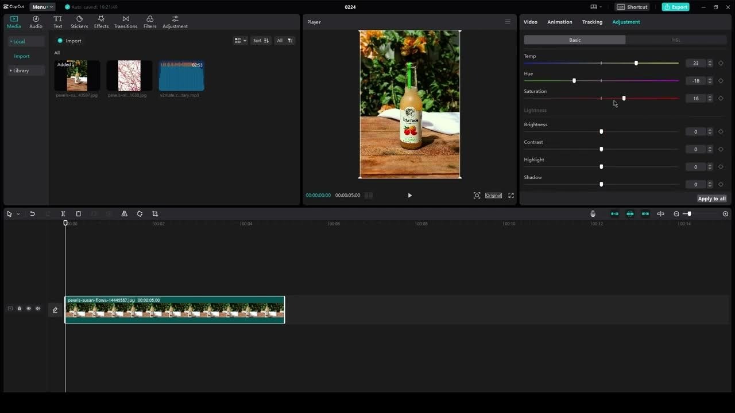Click the voiceover microphone icon
Image resolution: width=735 pixels, height=413 pixels.
pyautogui.click(x=592, y=213)
